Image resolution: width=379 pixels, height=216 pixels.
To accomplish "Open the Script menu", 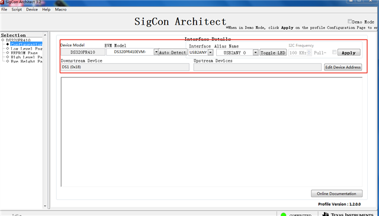I will coord(17,9).
